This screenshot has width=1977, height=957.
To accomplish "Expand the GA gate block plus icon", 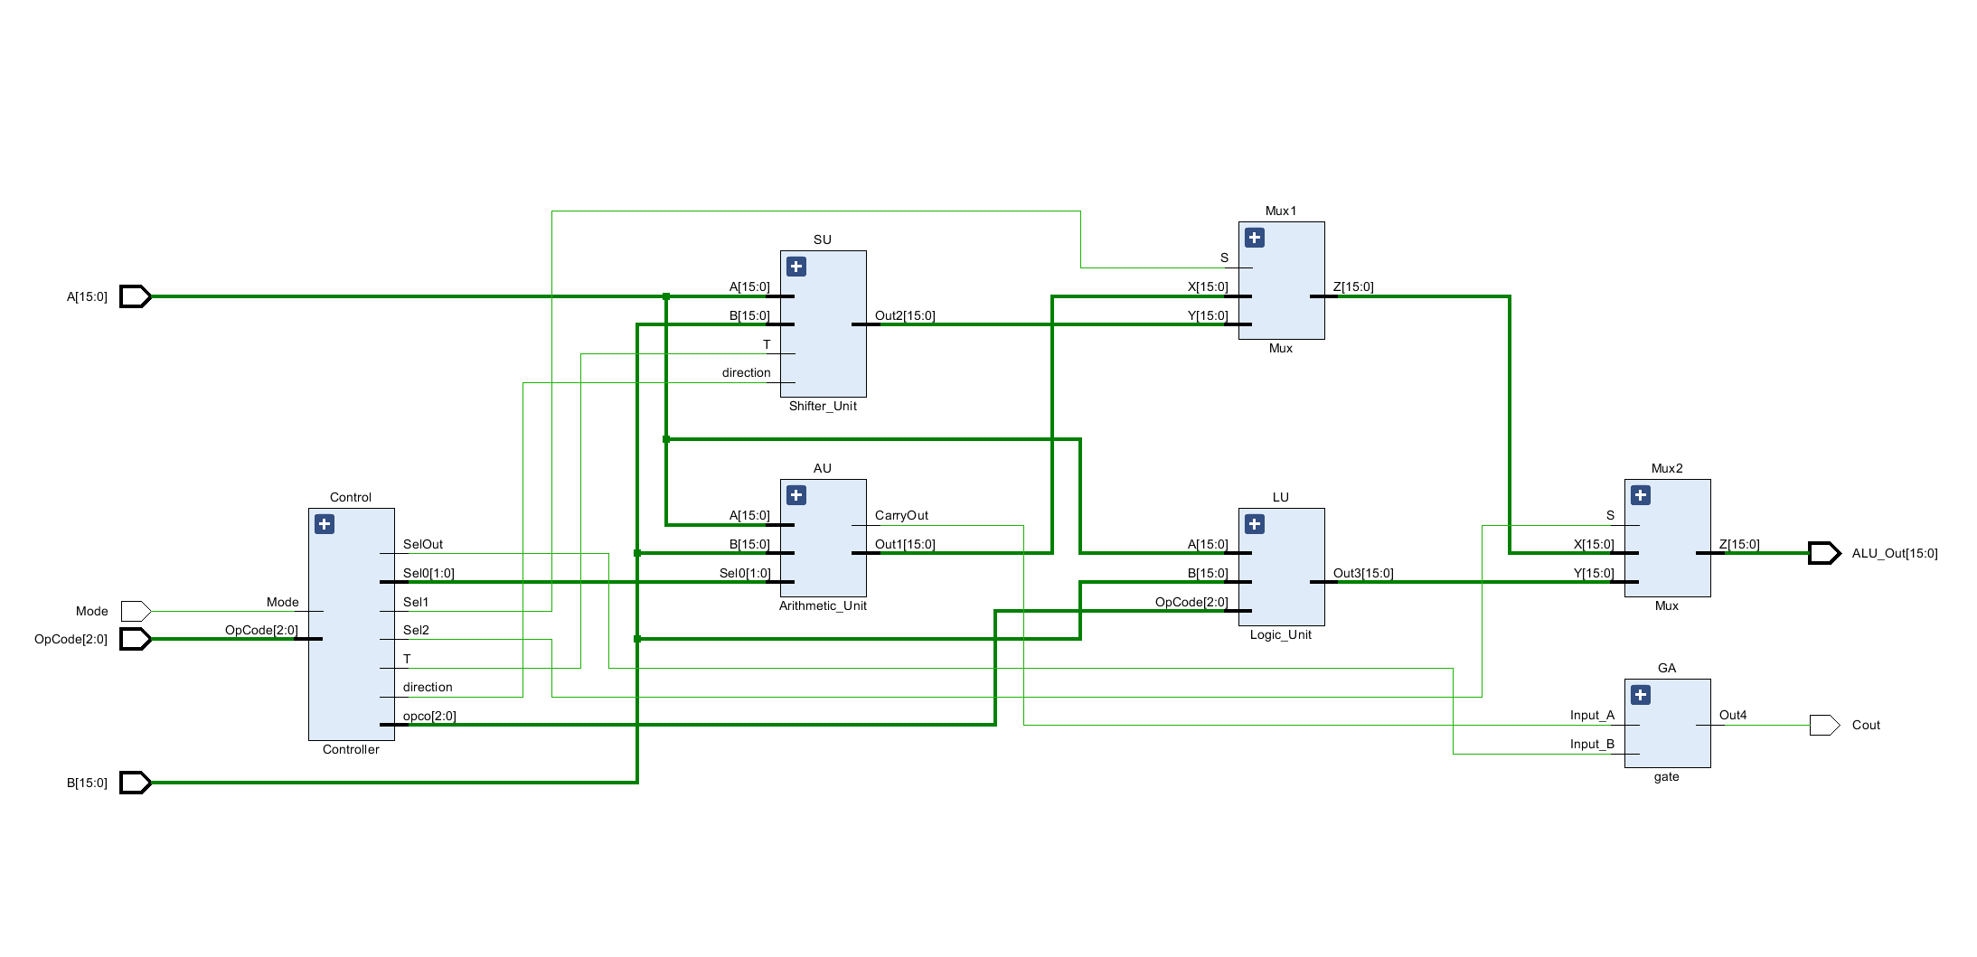I will (x=1641, y=695).
